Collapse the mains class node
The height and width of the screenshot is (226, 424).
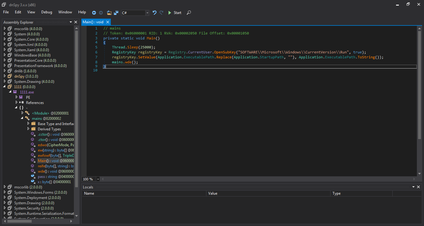tap(22, 118)
